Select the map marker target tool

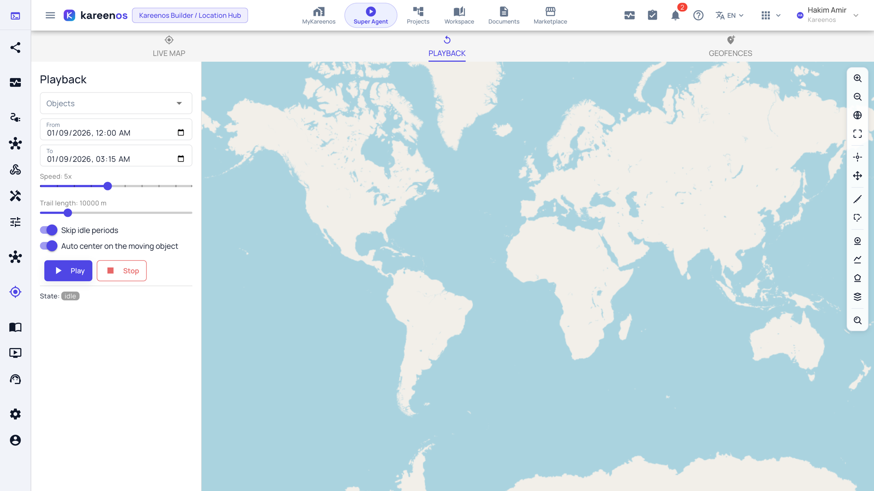[857, 241]
